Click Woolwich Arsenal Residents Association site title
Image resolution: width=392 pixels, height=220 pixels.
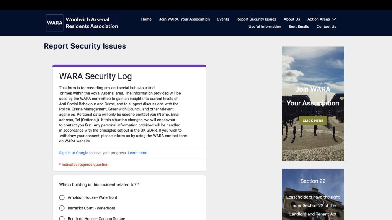click(92, 23)
